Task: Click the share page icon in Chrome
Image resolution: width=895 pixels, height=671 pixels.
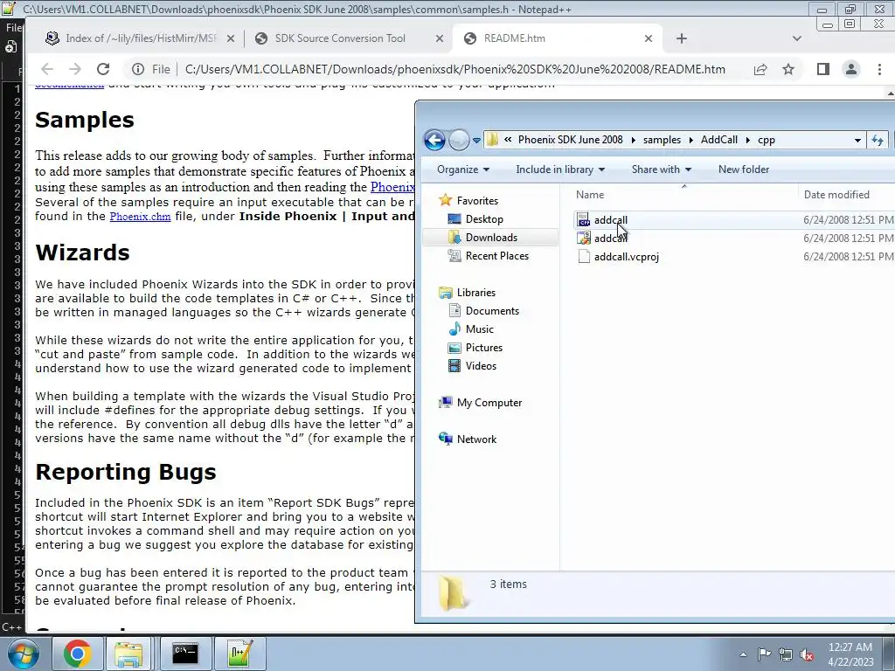Action: coord(760,69)
